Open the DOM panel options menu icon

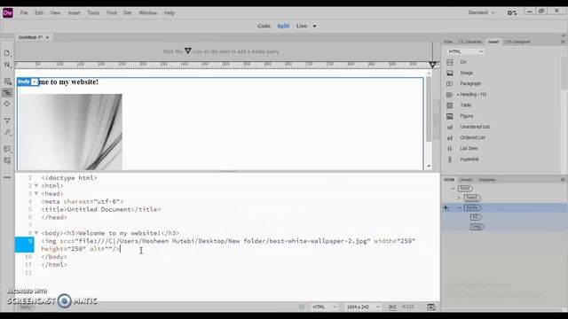tap(563, 180)
